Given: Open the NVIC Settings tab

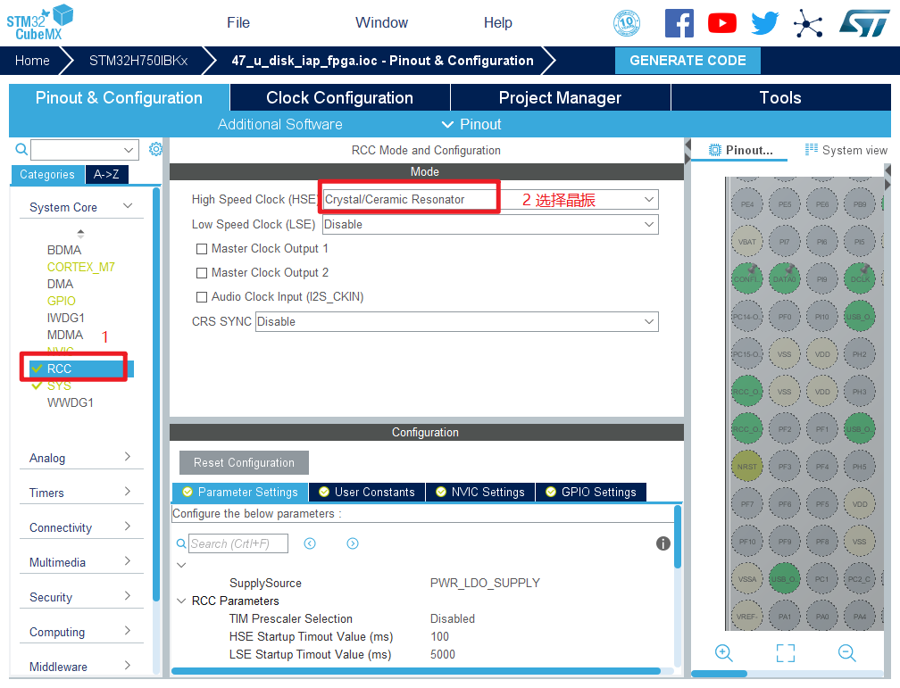Looking at the screenshot, I should 480,492.
